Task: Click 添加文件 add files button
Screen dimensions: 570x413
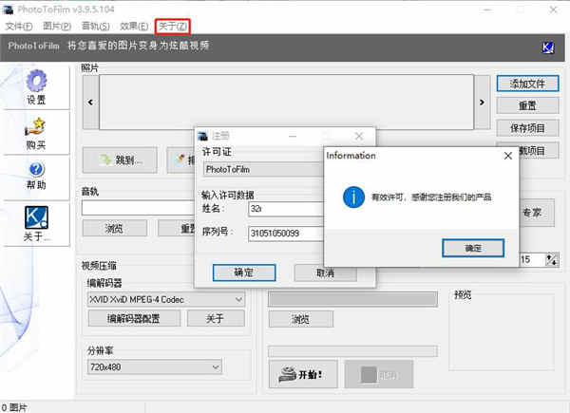Action: (x=527, y=84)
